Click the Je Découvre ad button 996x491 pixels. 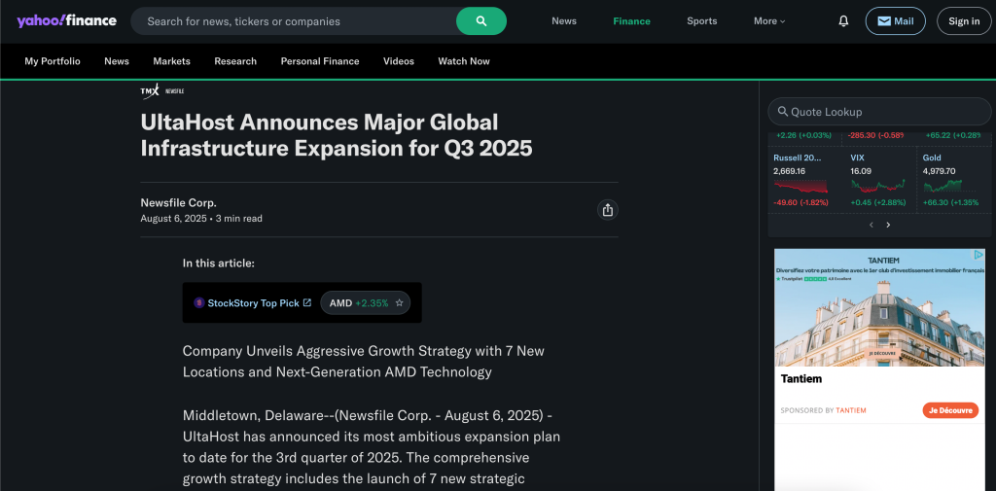click(949, 410)
